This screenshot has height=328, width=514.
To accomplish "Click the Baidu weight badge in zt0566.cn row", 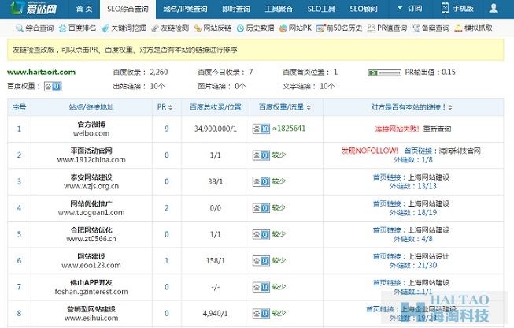I will (x=261, y=234).
